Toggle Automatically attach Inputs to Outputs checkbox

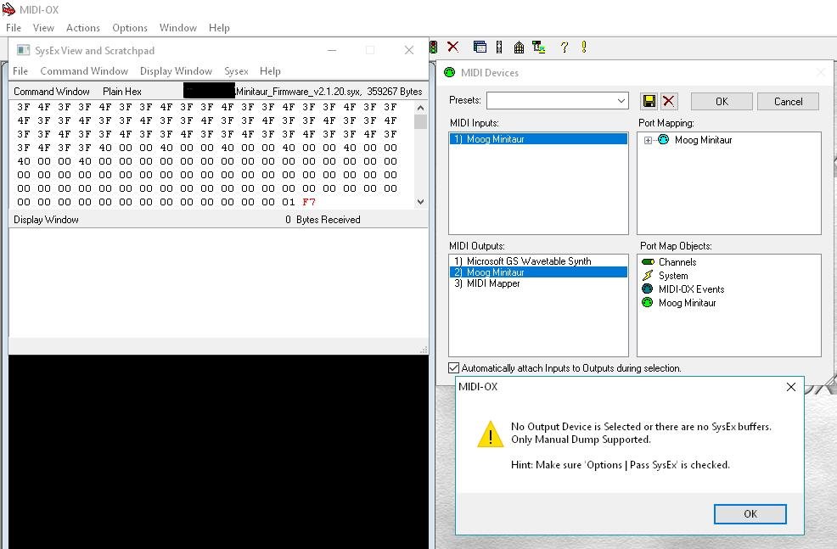point(454,368)
